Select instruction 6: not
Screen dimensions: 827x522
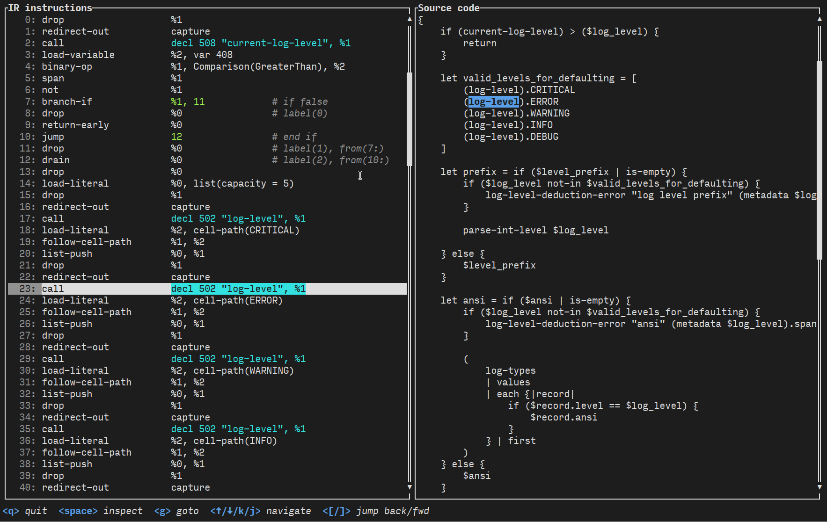[207, 90]
